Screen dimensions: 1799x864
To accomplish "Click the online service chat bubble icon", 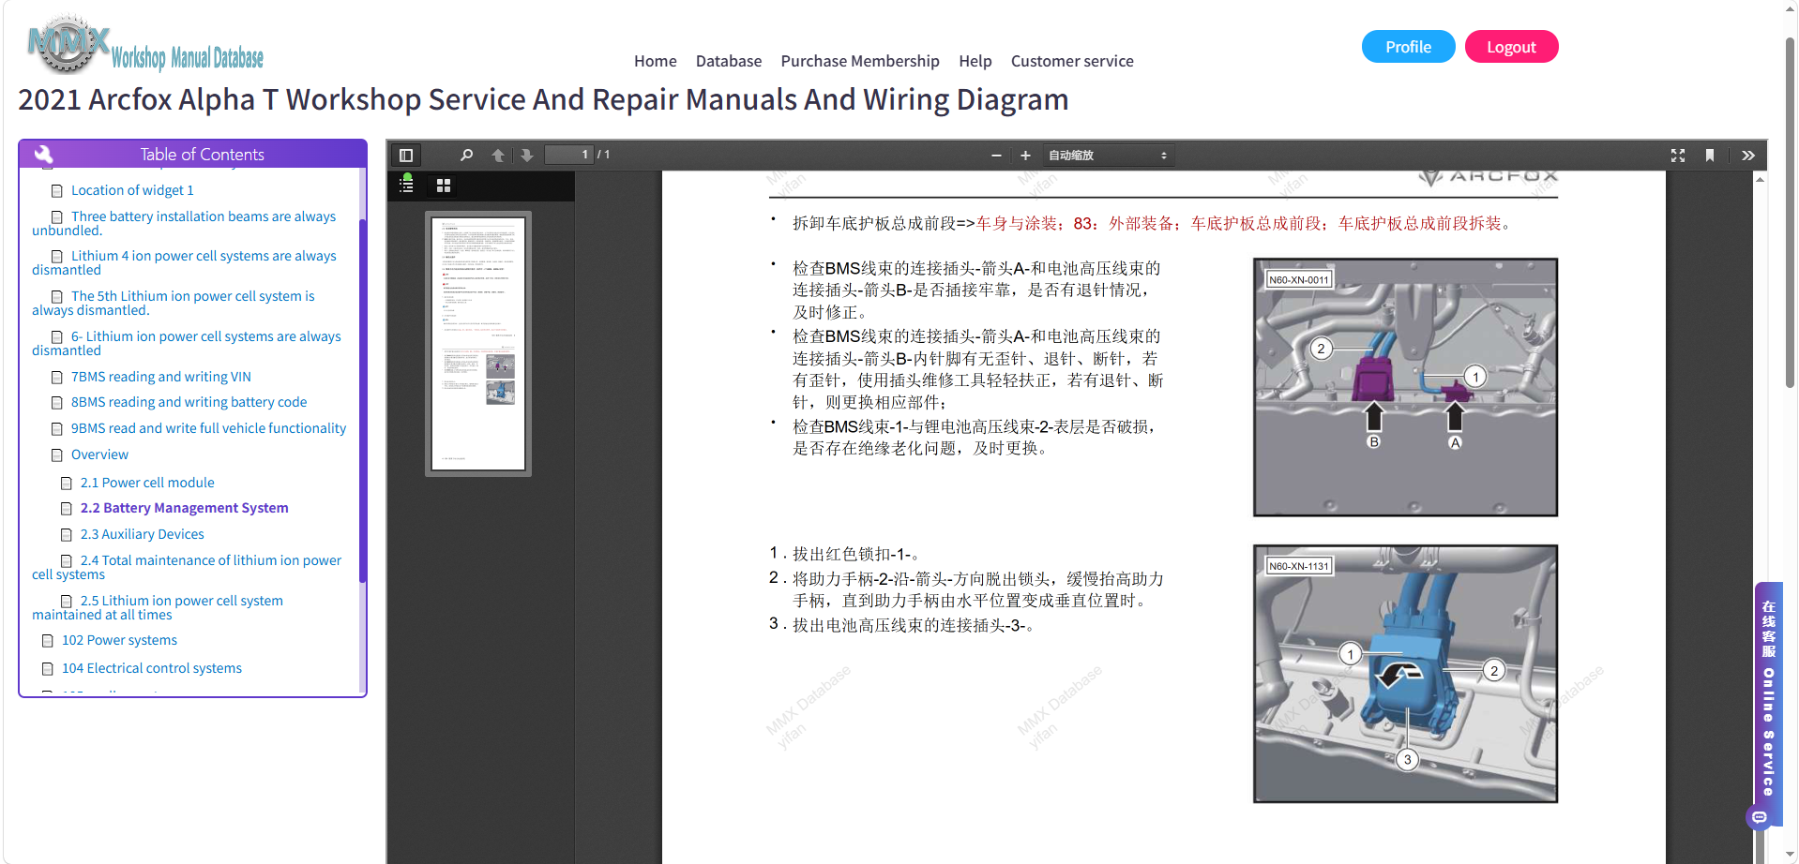I will [1760, 817].
